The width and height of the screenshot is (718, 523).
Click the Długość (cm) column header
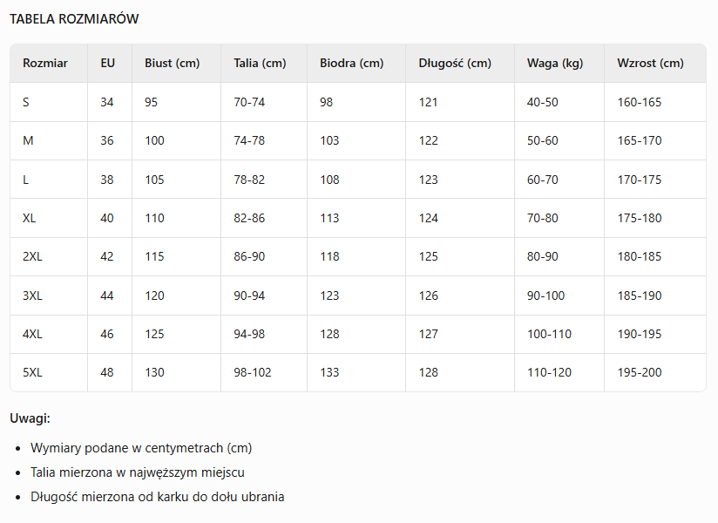(455, 64)
